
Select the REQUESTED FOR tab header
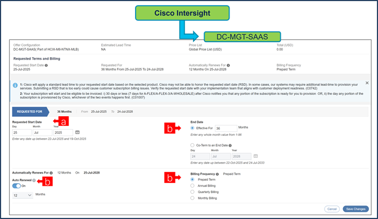(x=30, y=112)
